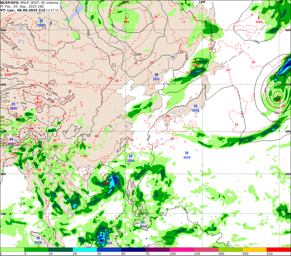Image resolution: width=291 pixels, height=256 pixels.
Task: Click the high pressure label H 1015 over Japan
Action: pos(196,108)
